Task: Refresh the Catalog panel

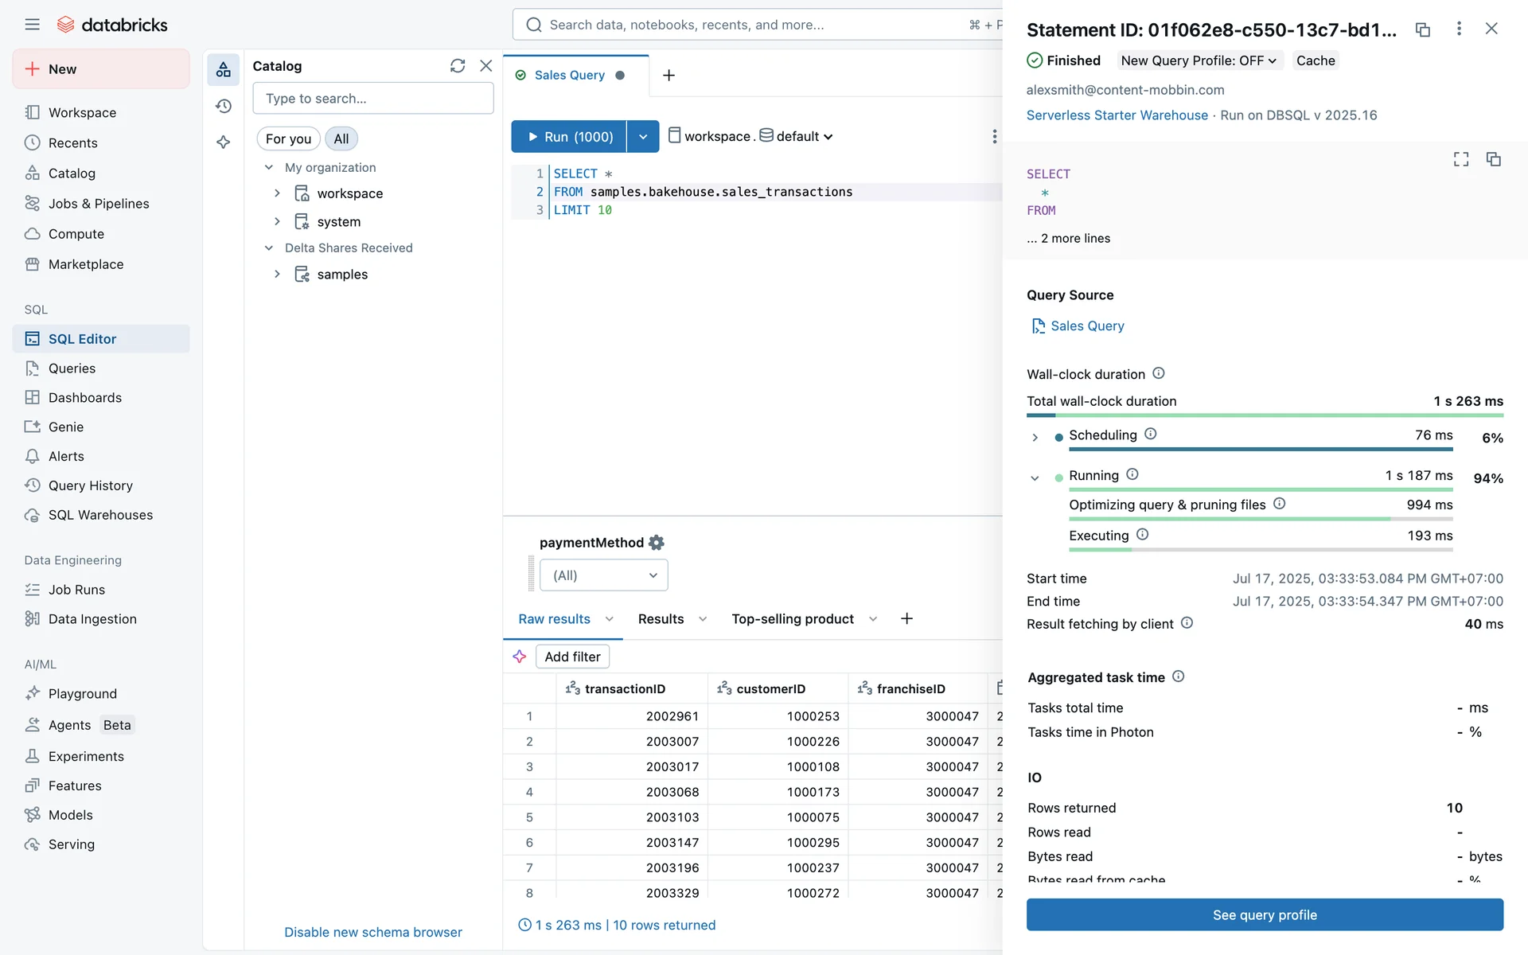Action: click(457, 66)
